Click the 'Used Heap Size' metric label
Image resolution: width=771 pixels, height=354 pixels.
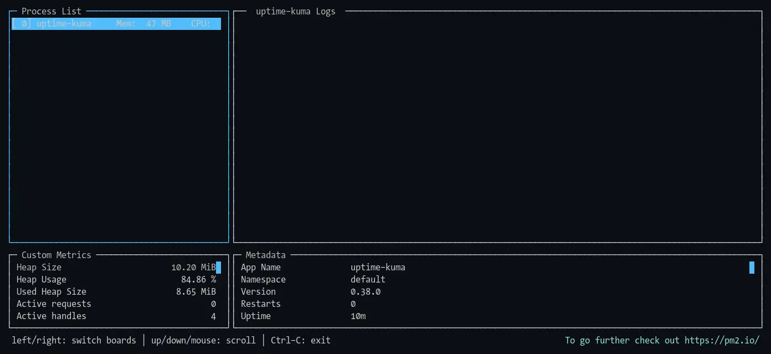52,292
